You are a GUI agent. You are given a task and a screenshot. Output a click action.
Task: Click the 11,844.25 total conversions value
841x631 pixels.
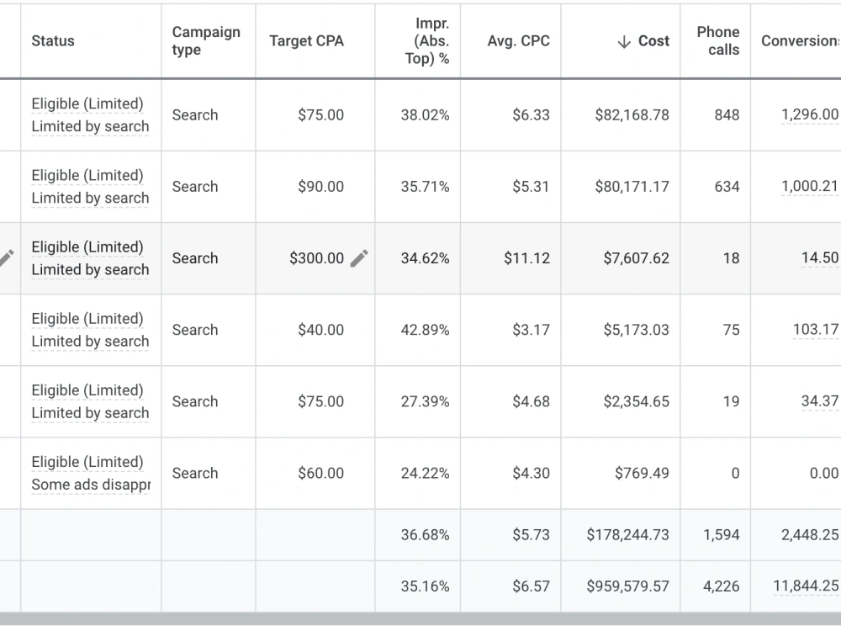[806, 586]
